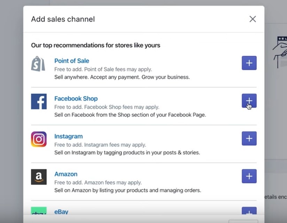The image size is (287, 223).
Task: Open the Amazon channel link
Action: [x=66, y=174]
